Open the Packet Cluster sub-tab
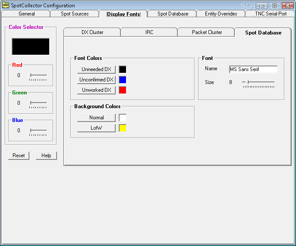 [x=207, y=32]
